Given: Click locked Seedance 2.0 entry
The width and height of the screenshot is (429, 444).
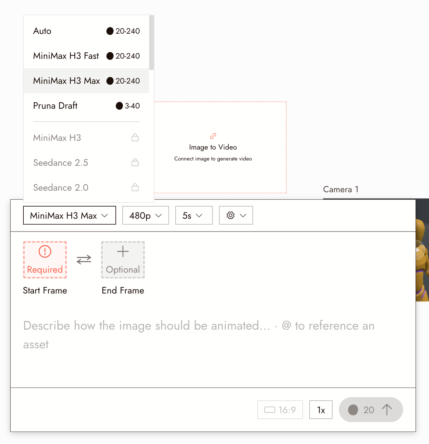Looking at the screenshot, I should [x=86, y=187].
